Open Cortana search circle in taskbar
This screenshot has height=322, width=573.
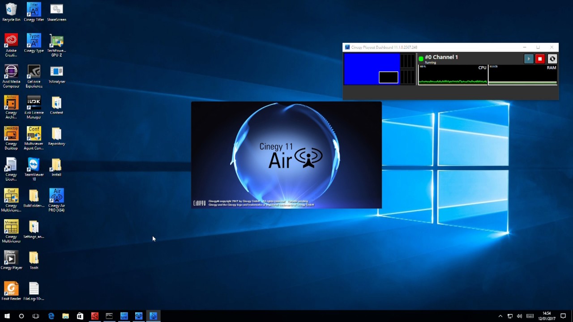[21, 316]
